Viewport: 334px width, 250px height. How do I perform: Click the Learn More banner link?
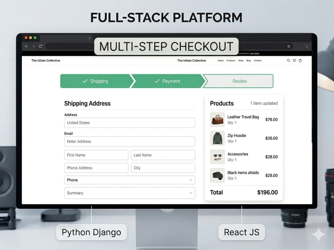254,54
